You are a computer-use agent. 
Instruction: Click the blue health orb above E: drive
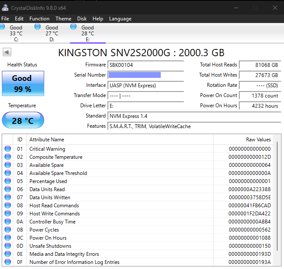click(73, 26)
